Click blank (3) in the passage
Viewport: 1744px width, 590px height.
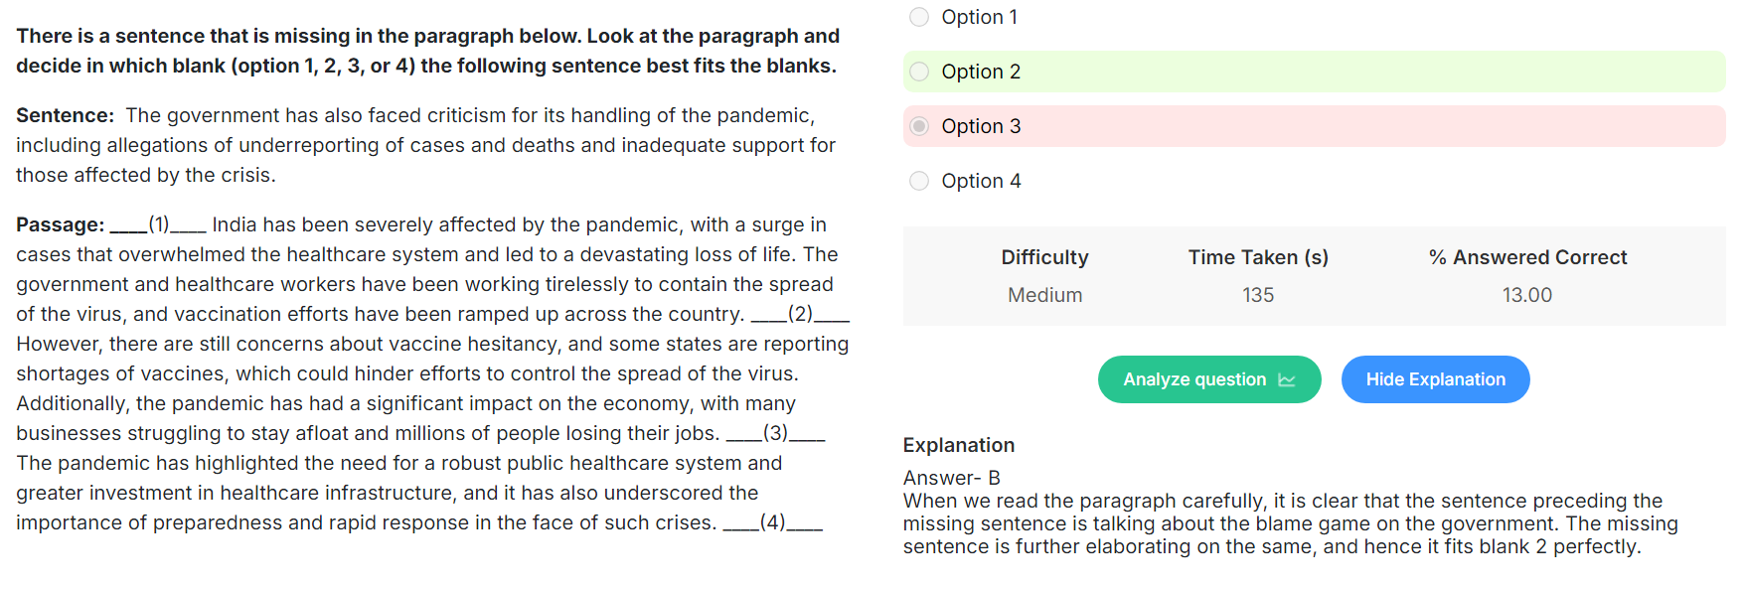[775, 433]
